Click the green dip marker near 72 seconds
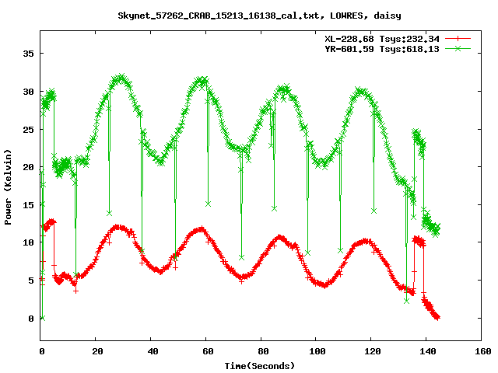This screenshot has width=498, height=373. [x=241, y=256]
